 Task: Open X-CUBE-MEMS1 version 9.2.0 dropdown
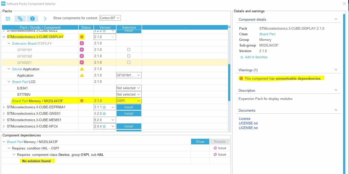[105, 120]
